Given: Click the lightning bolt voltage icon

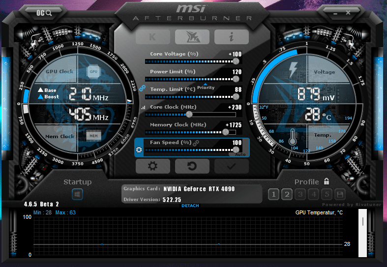Looking at the screenshot, I should (293, 69).
